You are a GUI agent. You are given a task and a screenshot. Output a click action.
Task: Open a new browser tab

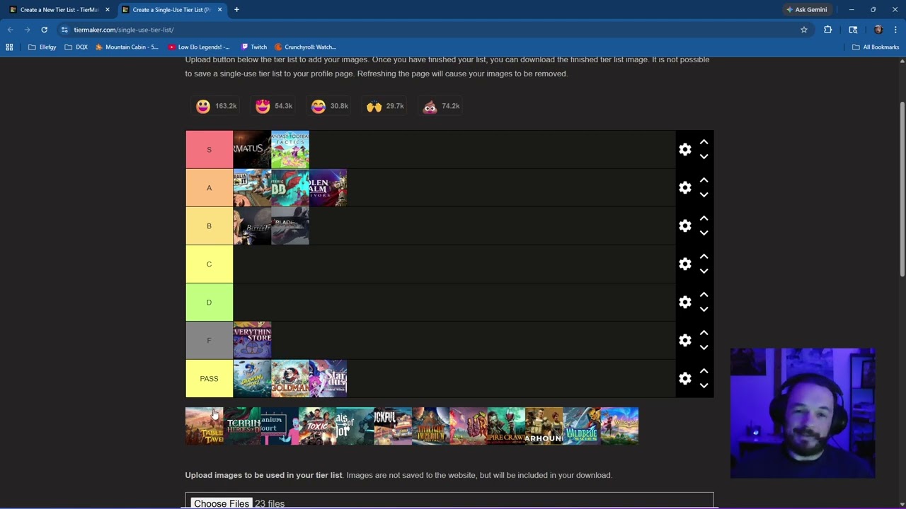pyautogui.click(x=236, y=10)
